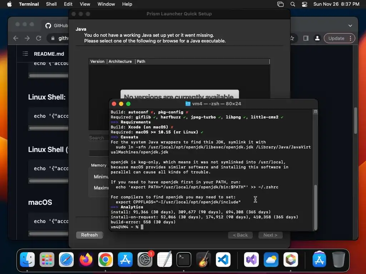This screenshot has width=366, height=274.
Task: Click the Linux Shell: heading
Action: (x=47, y=97)
